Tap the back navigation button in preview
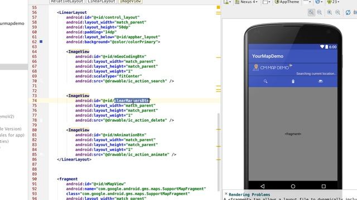The height and width of the screenshot is (200, 357). 263,186
